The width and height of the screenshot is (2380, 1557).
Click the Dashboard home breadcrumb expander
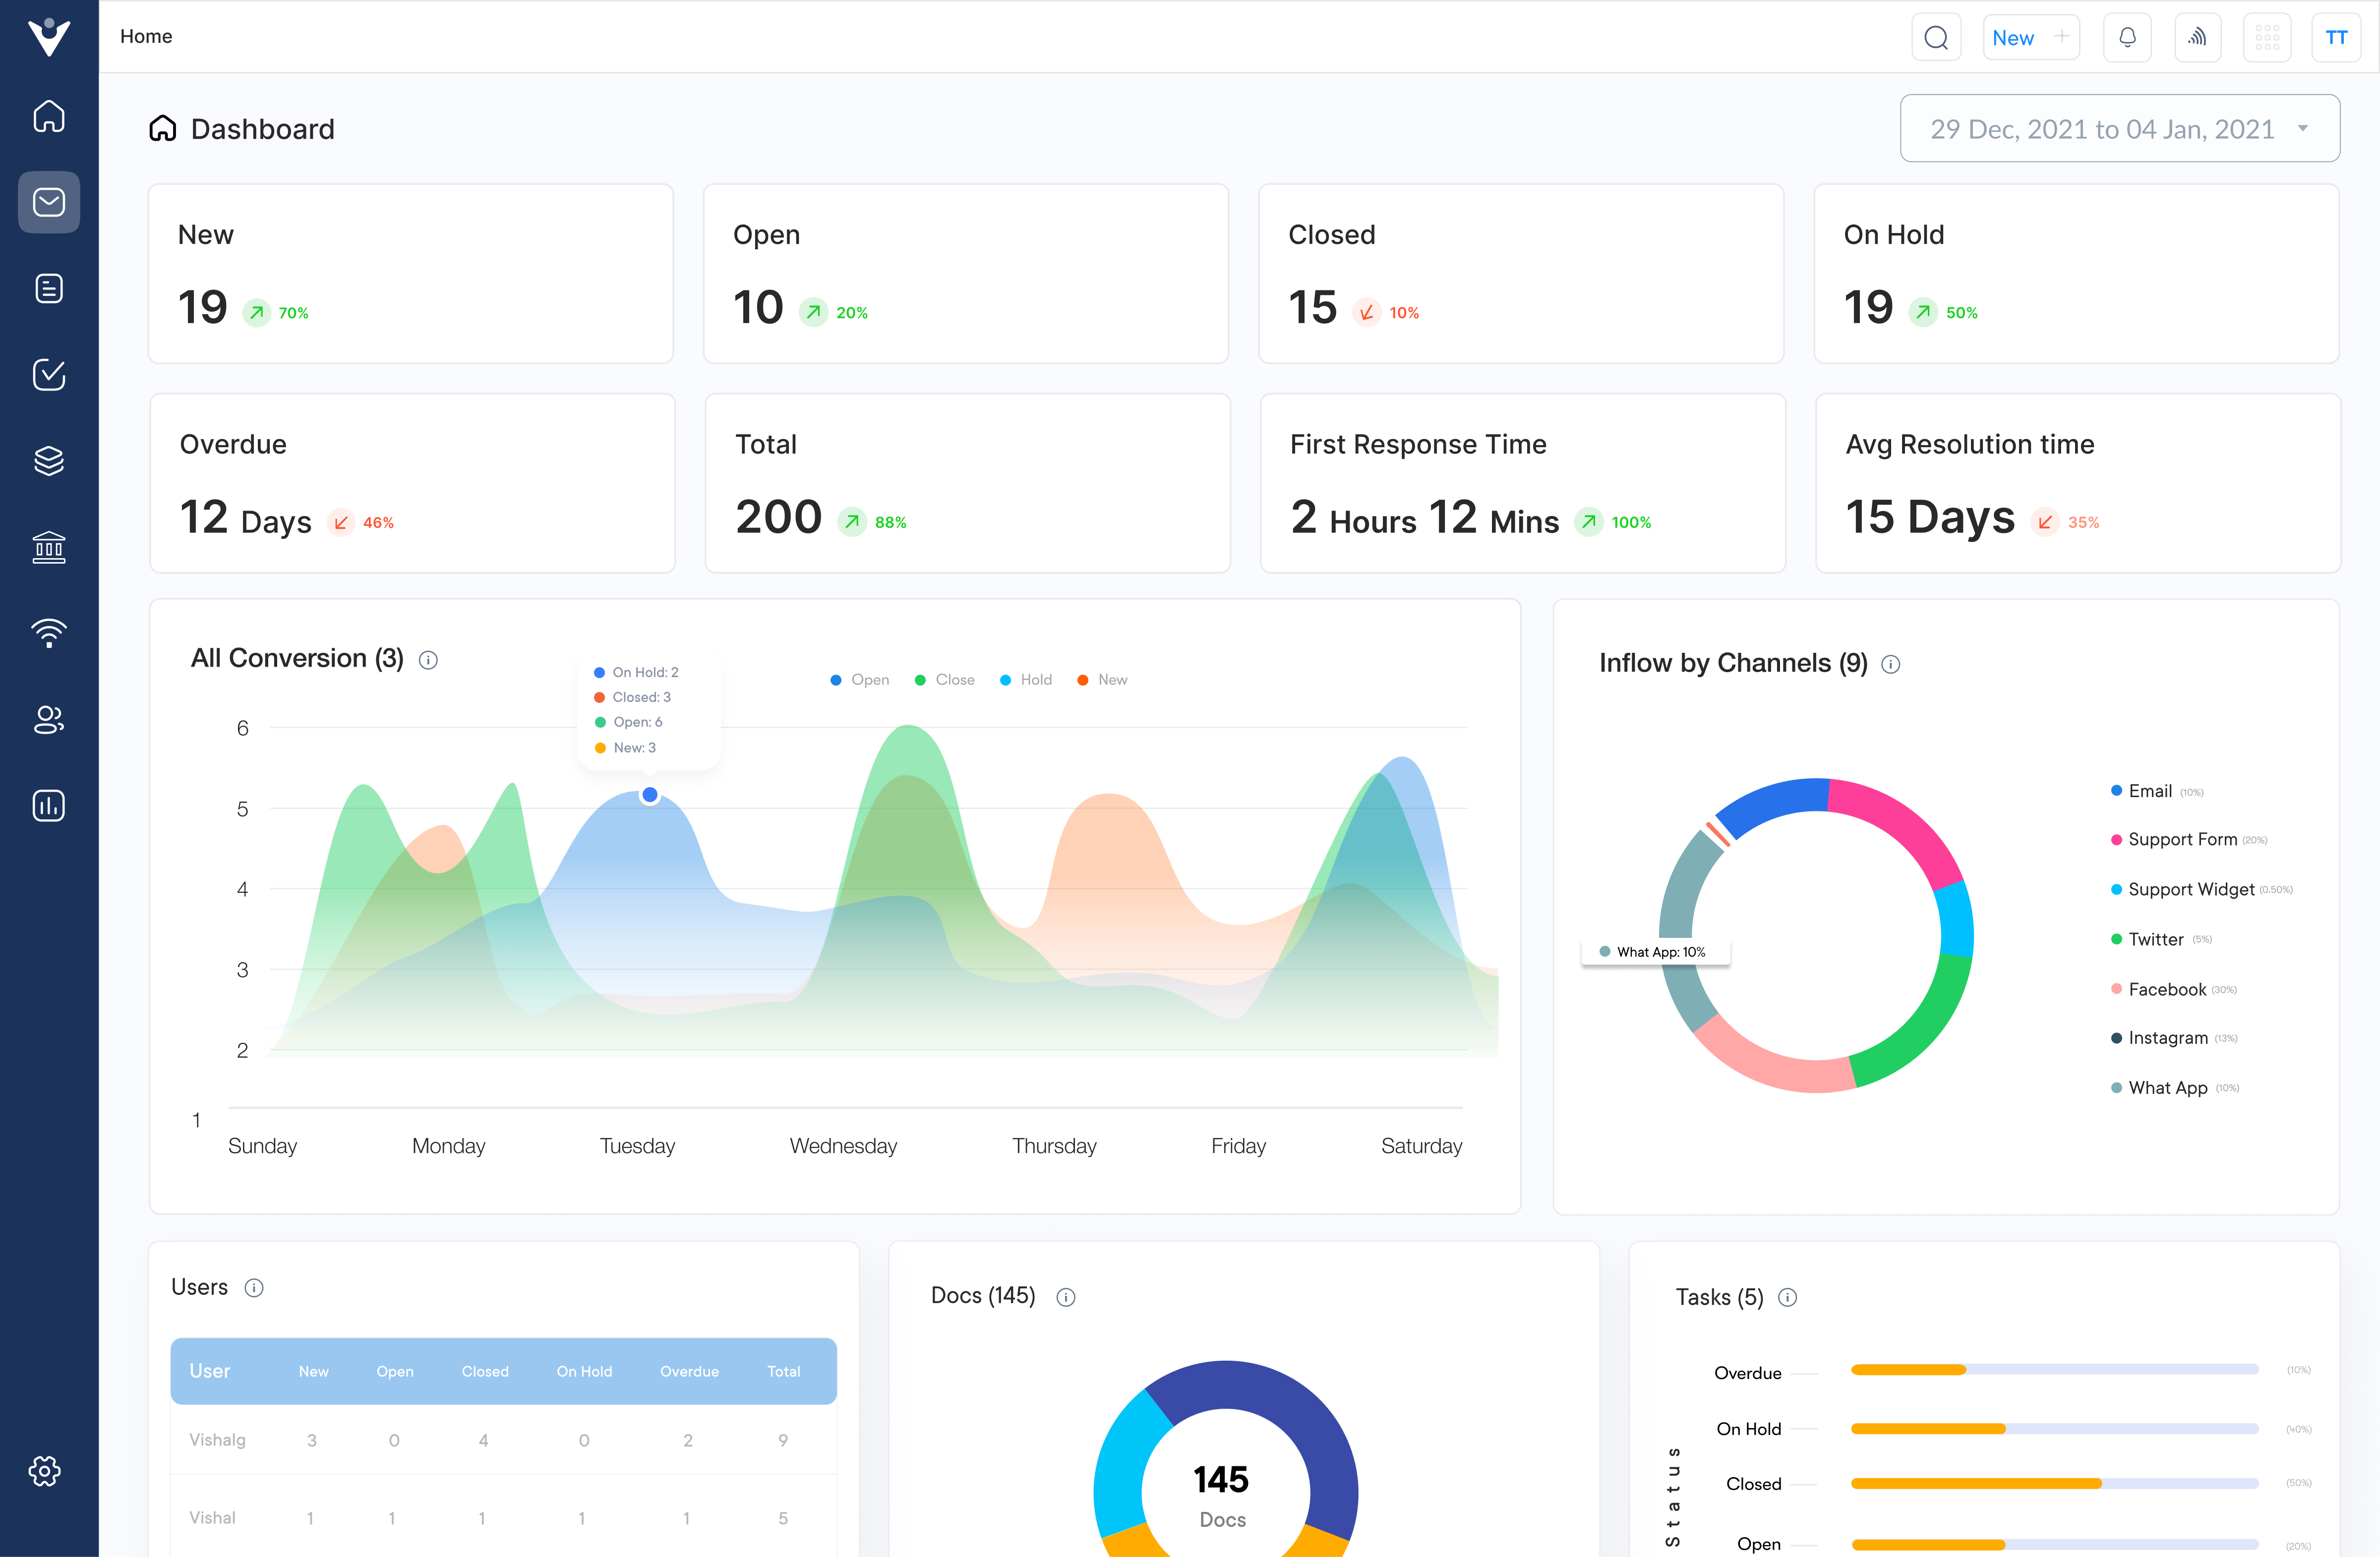(163, 128)
